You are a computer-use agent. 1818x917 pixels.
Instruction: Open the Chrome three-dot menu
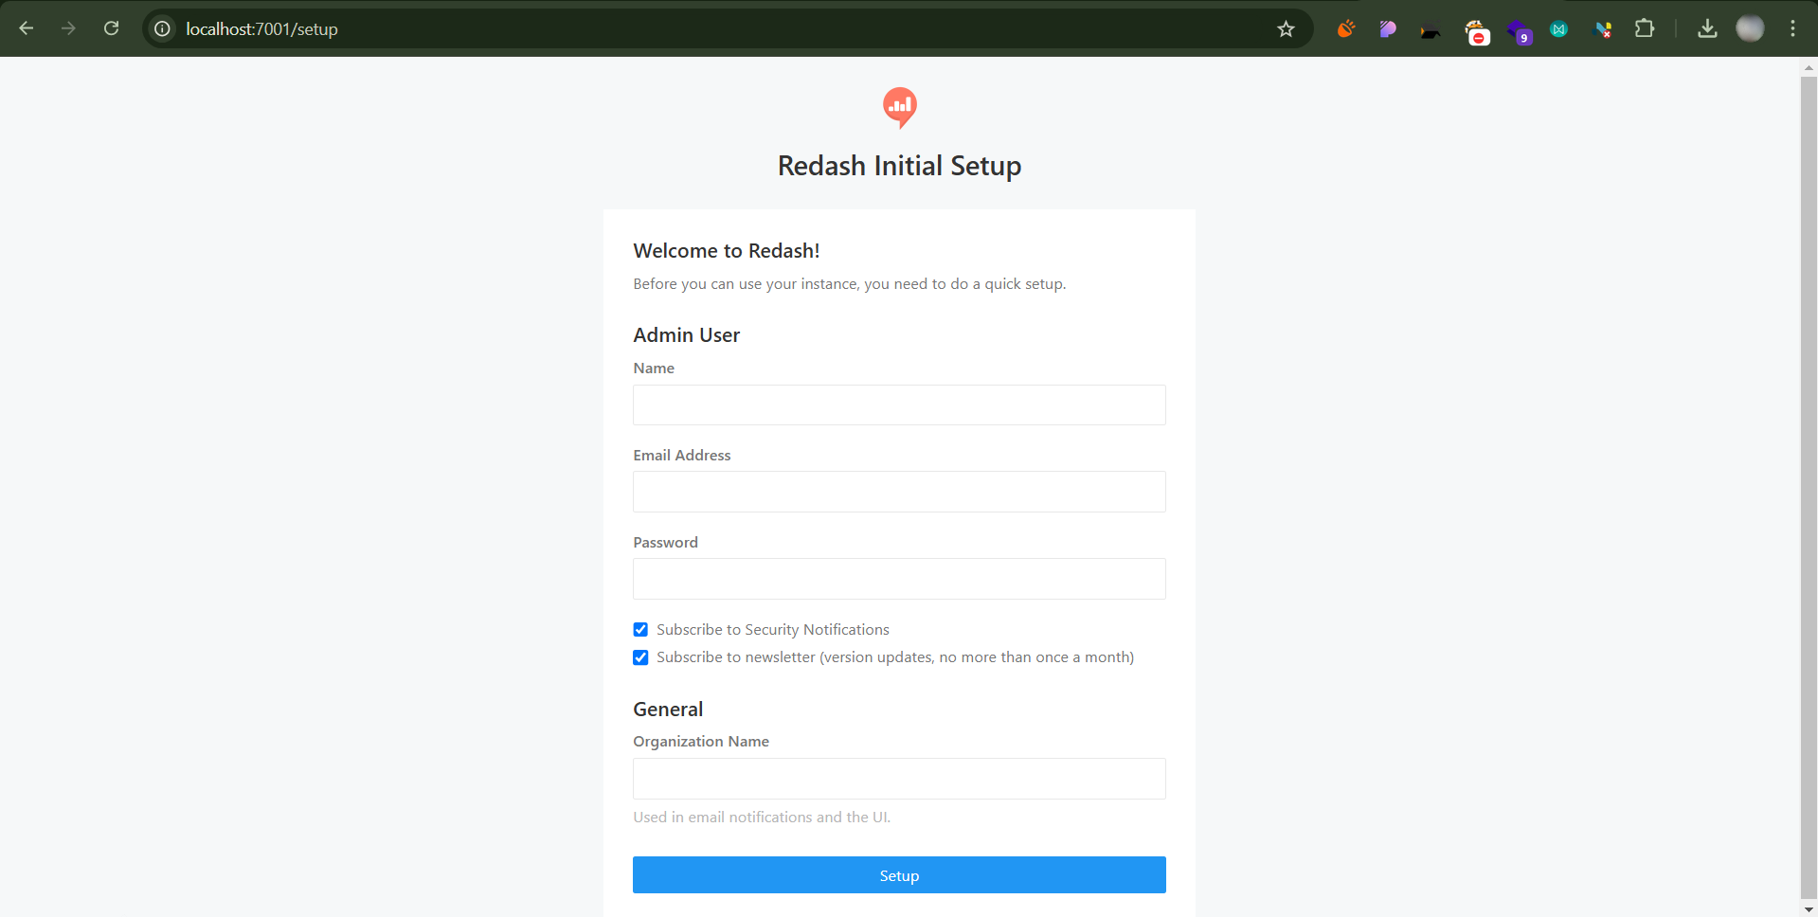tap(1792, 29)
